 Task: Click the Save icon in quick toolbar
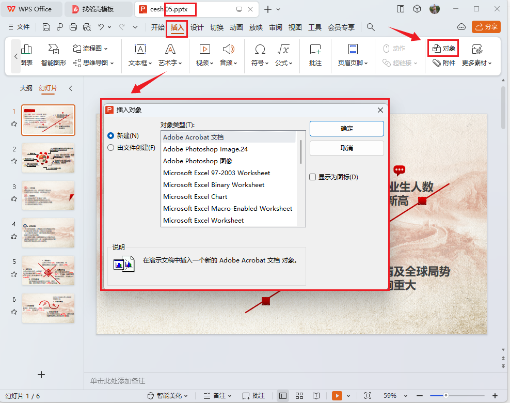point(46,27)
